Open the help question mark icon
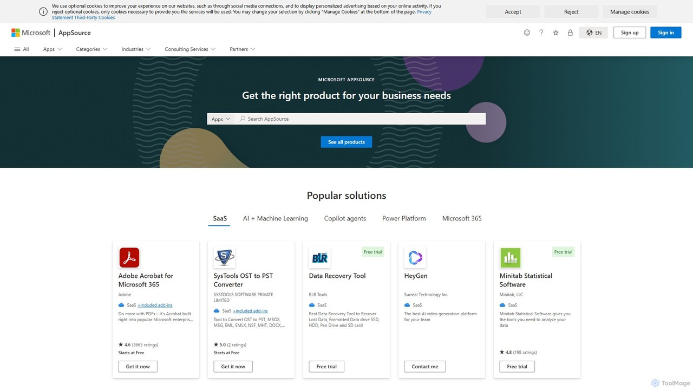693x390 pixels. coord(541,32)
